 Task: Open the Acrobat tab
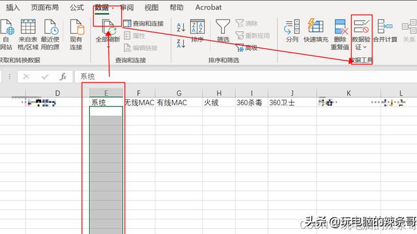point(208,7)
